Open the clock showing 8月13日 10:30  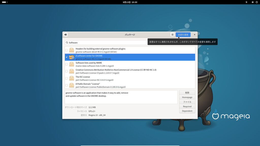[x=130, y=2]
